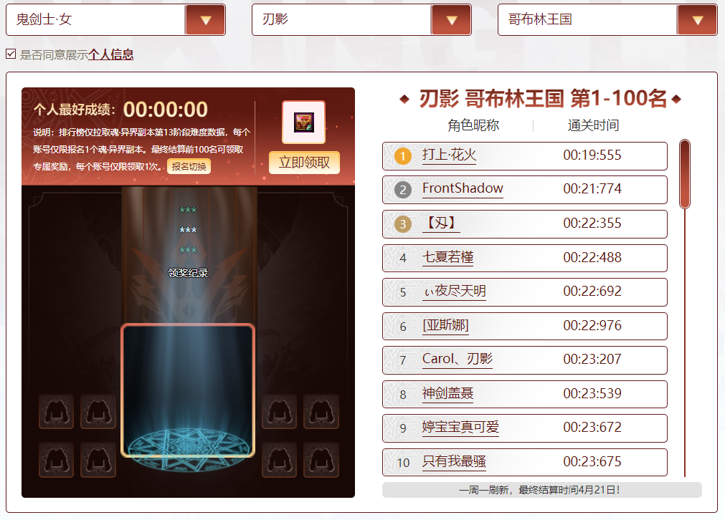Select the top-left equipment slot icon

pyautogui.click(x=56, y=411)
